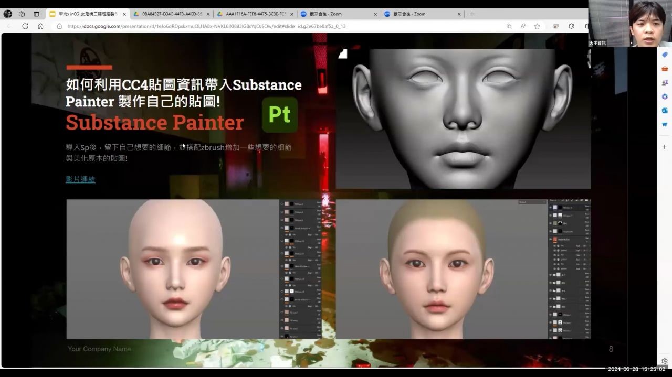The width and height of the screenshot is (672, 377).
Task: Switch to the 0BA84B27-D34C tab
Action: pyautogui.click(x=171, y=14)
